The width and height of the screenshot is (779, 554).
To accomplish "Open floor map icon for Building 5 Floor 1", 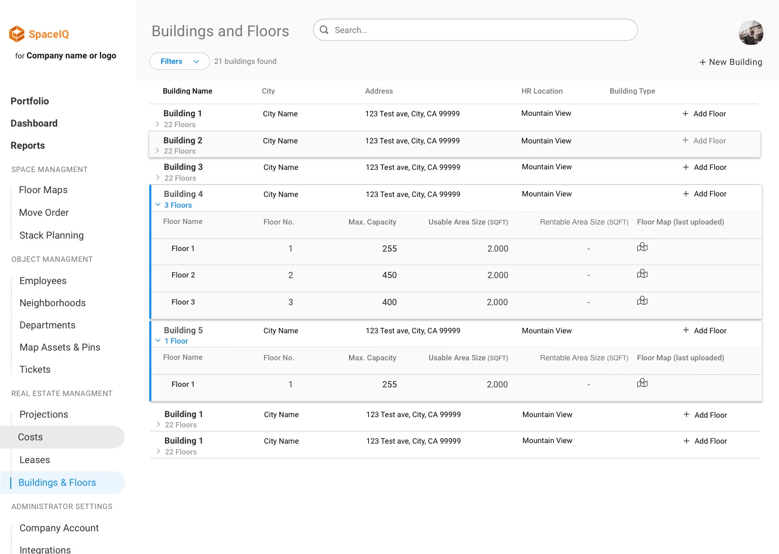I will (x=642, y=383).
